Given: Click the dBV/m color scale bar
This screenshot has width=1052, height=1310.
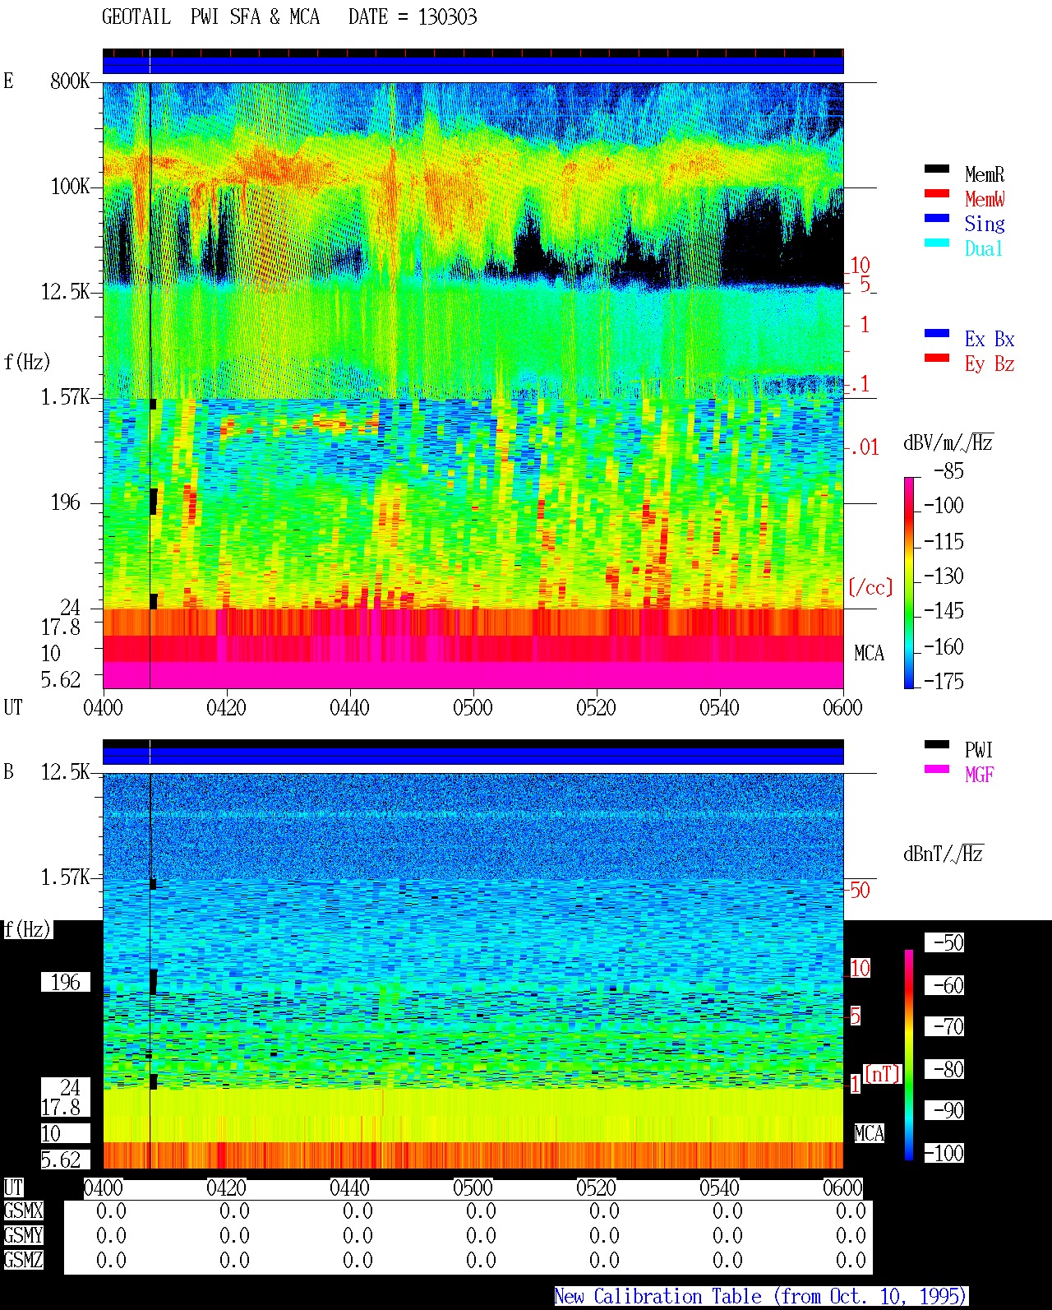Looking at the screenshot, I should (x=909, y=583).
